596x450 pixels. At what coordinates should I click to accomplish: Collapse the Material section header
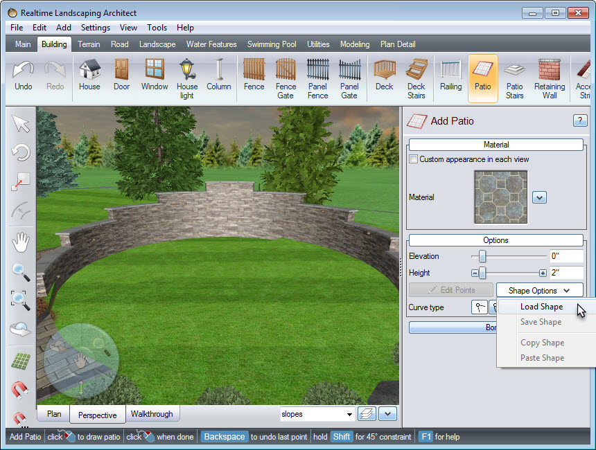click(x=496, y=145)
